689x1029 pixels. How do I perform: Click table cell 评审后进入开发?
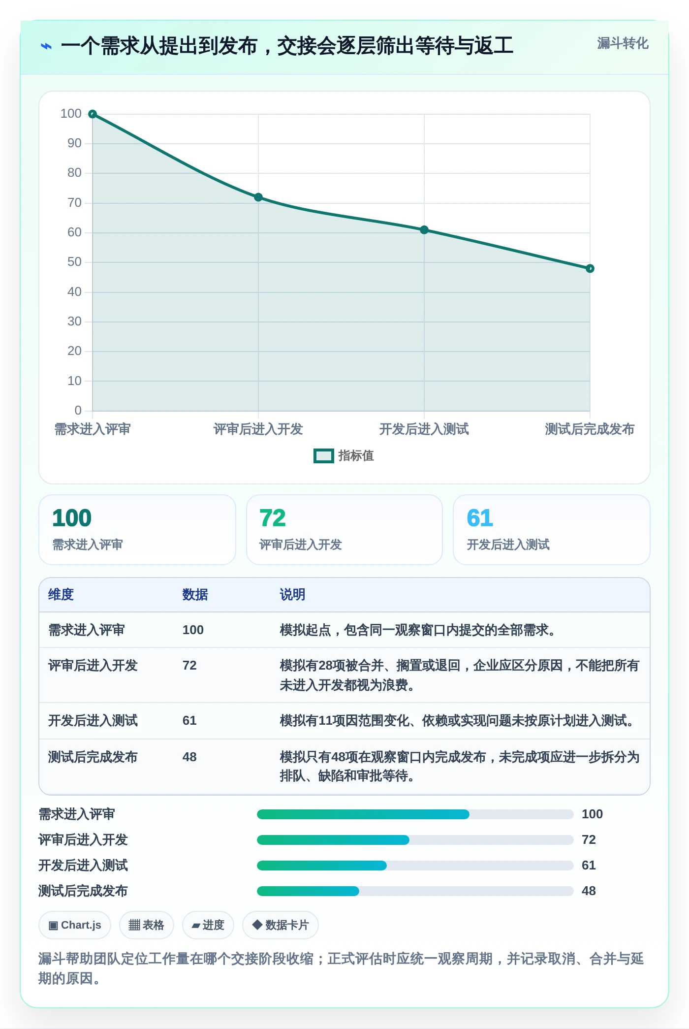point(93,666)
